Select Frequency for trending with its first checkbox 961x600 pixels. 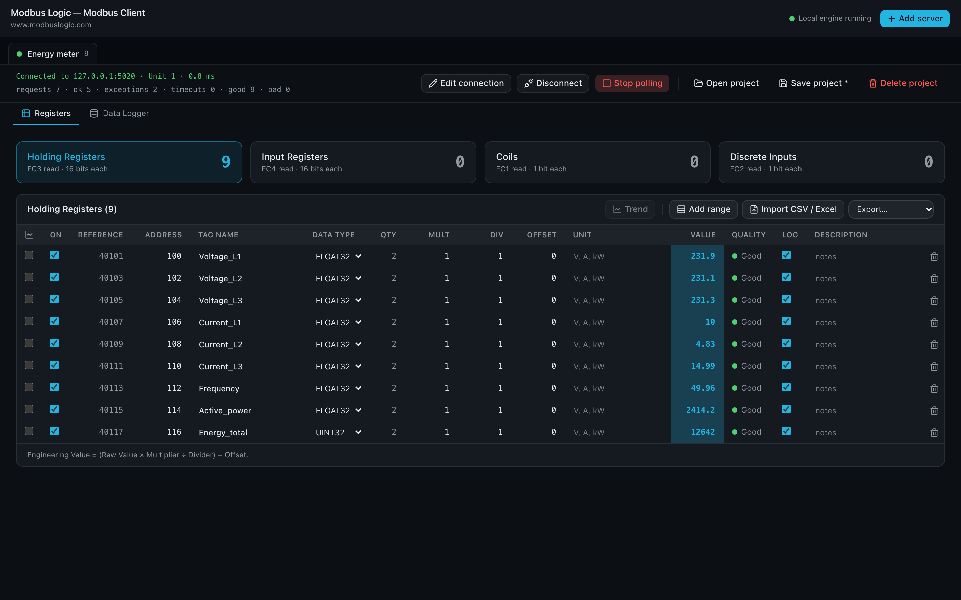[x=29, y=387]
